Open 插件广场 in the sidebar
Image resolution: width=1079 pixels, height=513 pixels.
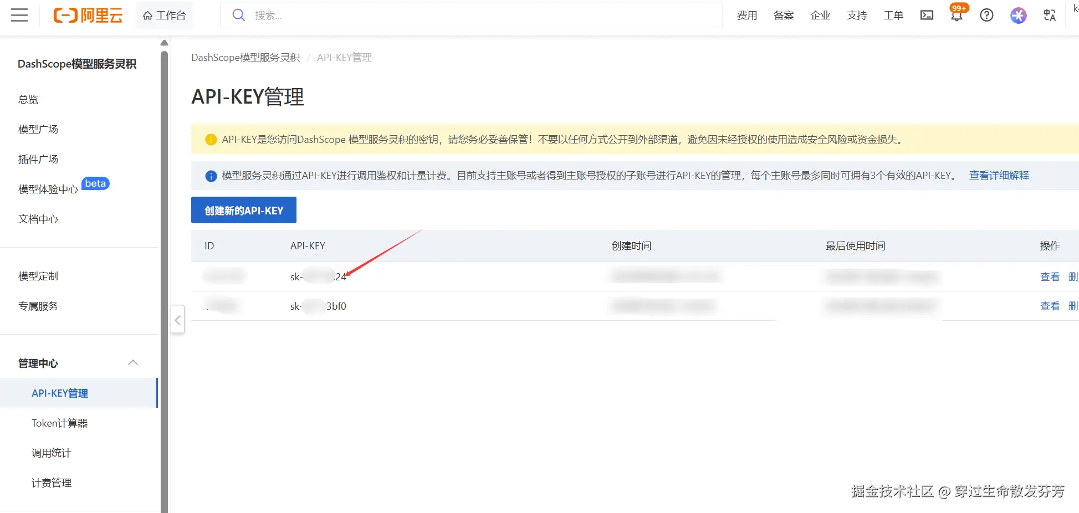38,160
